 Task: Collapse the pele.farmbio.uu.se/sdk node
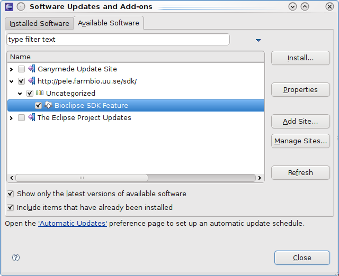pyautogui.click(x=12, y=81)
